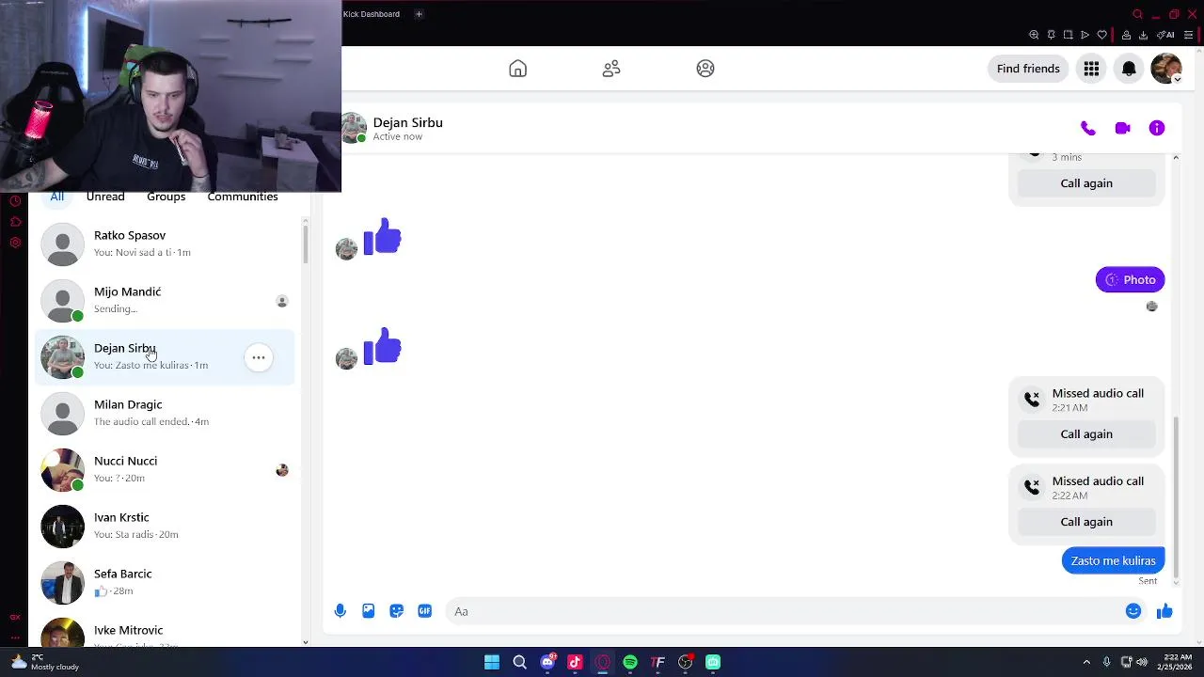1204x677 pixels.
Task: Open the weather widget Mostly cloudy
Action: (x=45, y=662)
